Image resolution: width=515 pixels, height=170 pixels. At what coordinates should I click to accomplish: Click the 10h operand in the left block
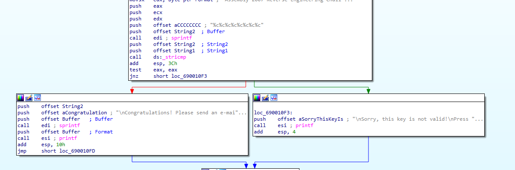point(60,144)
